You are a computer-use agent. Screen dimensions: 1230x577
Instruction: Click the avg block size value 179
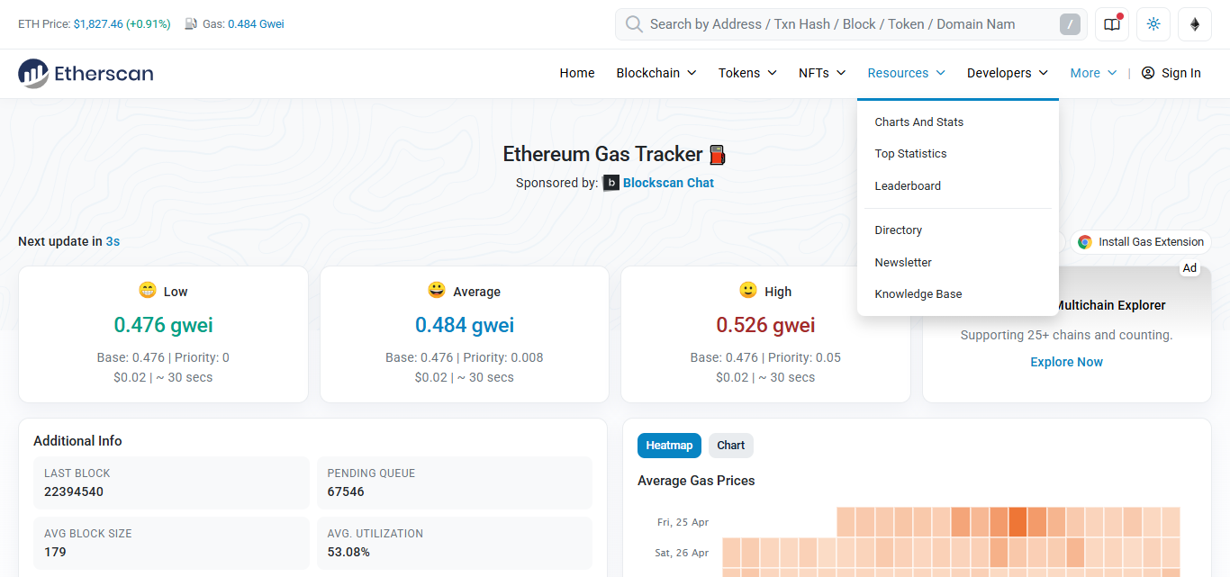coord(55,552)
